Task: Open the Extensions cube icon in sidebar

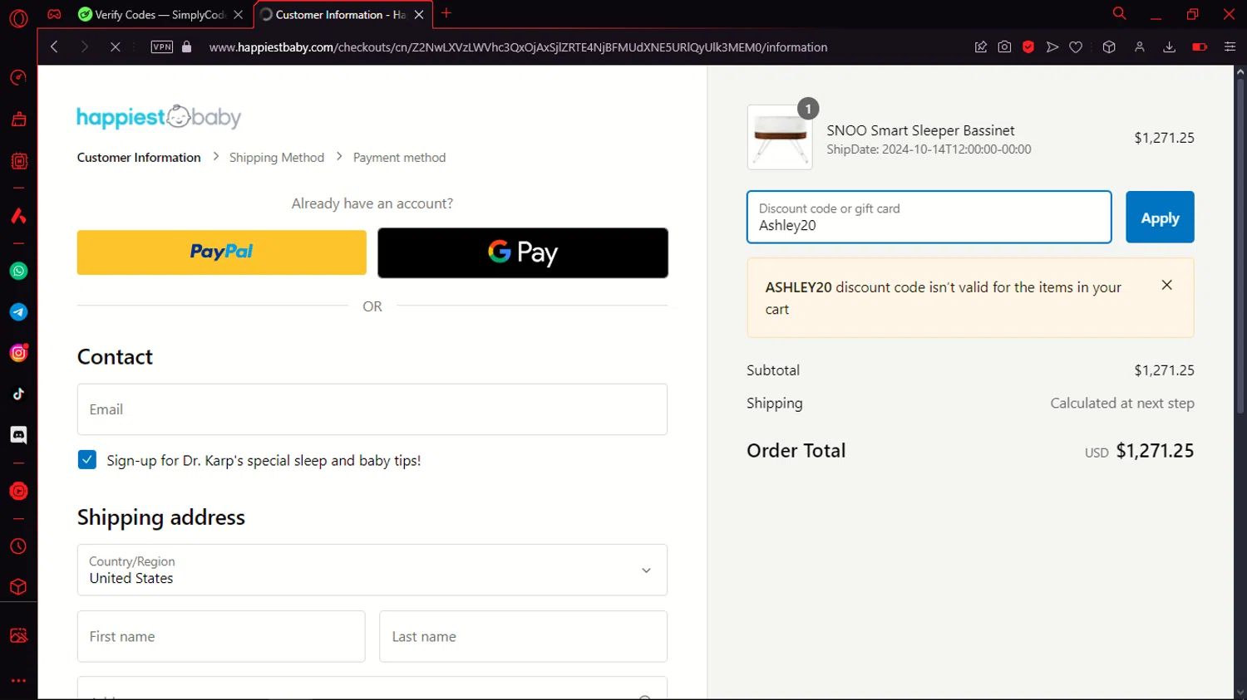Action: point(18,587)
